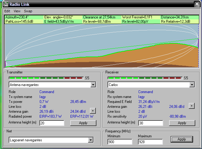This screenshot has height=149, width=202.
Task: Click the maximum frequency input field
Action: (150, 142)
